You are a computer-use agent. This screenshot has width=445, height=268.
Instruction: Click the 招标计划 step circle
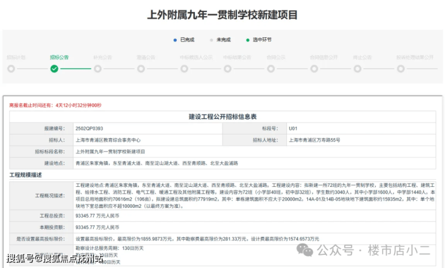(x=11, y=69)
